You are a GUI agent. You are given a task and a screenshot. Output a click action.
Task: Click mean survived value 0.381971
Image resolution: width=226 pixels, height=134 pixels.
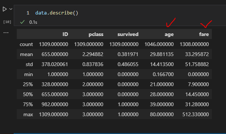click(x=128, y=54)
